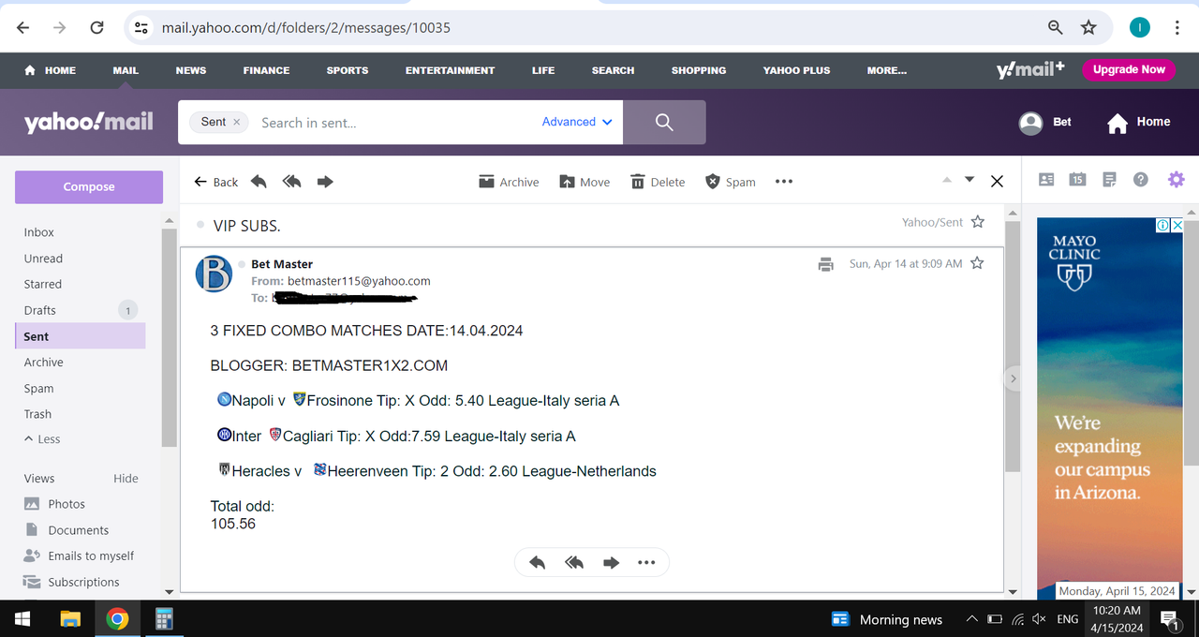The image size is (1199, 637).
Task: Move the email to another folder
Action: point(585,182)
